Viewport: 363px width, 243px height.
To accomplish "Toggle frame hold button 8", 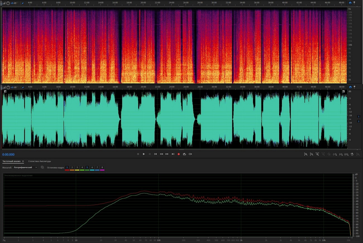I will [x=102, y=168].
